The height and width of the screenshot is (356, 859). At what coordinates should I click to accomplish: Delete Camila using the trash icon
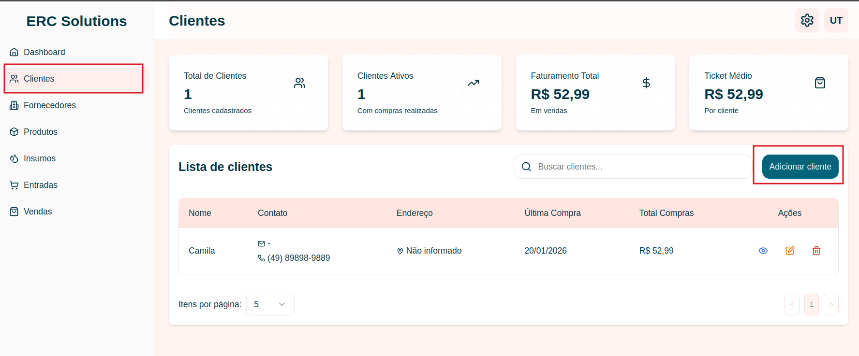816,251
